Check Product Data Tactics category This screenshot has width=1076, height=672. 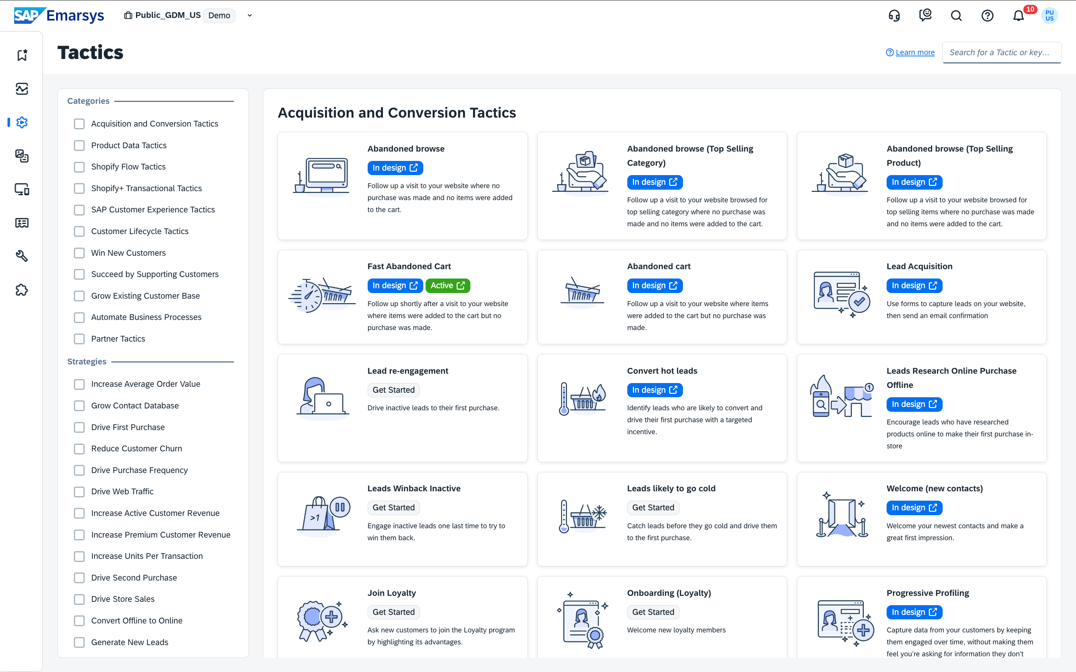[79, 145]
